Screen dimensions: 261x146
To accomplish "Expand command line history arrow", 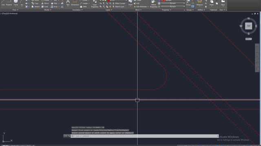I will 217,136.
